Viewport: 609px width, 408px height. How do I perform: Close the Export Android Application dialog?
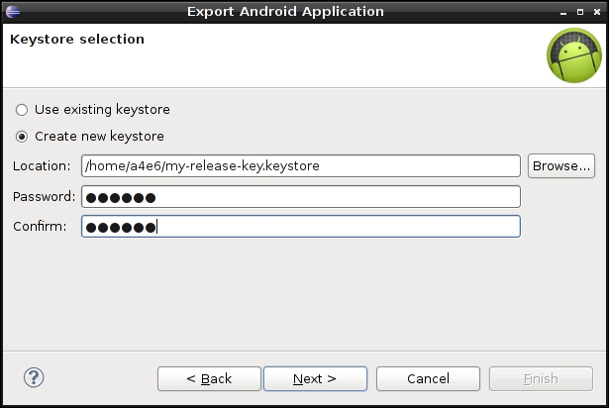click(x=597, y=12)
